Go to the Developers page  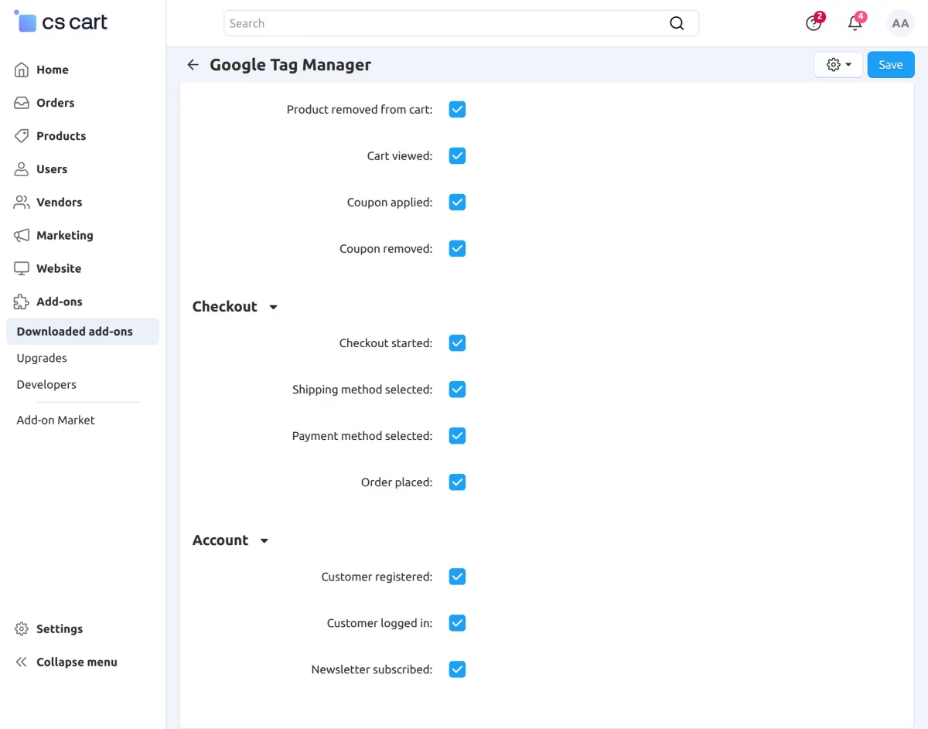[x=46, y=384]
